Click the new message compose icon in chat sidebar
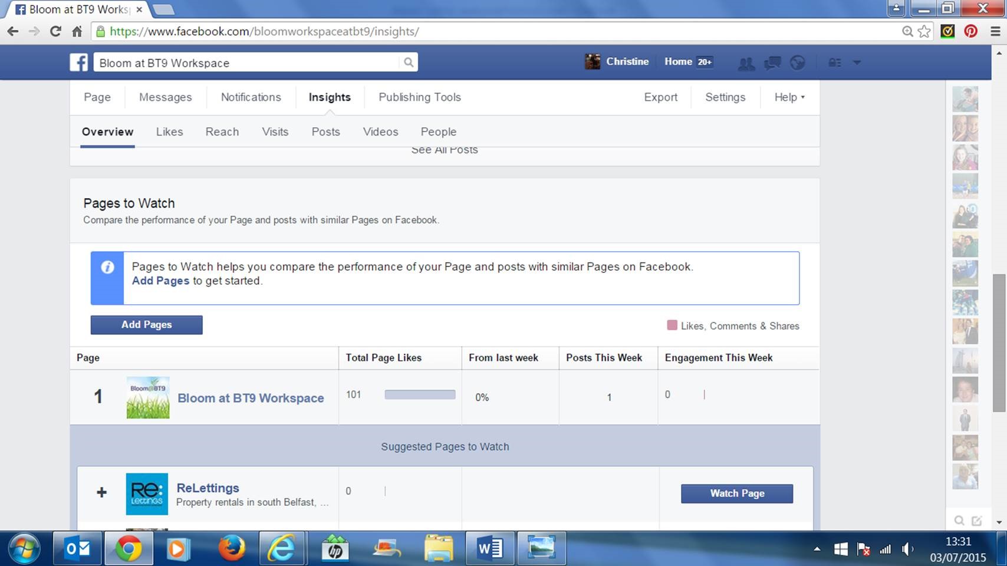This screenshot has width=1007, height=566. [x=977, y=521]
